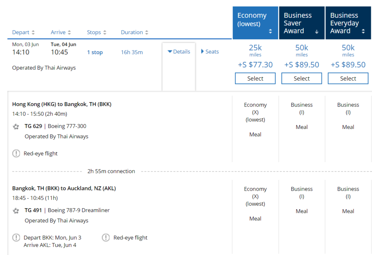
Task: Open the Business Saver Award column tab
Action: point(302,23)
